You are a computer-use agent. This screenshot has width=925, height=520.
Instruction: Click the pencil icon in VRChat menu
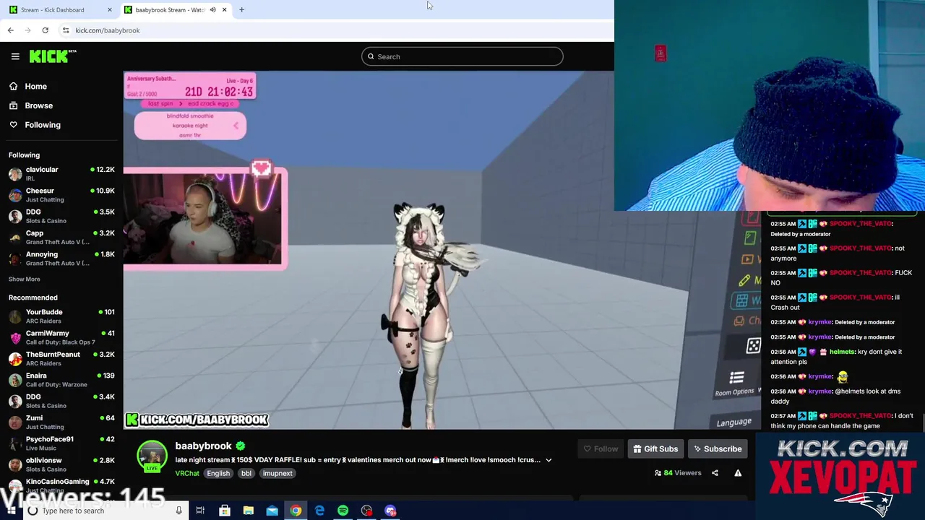point(744,280)
